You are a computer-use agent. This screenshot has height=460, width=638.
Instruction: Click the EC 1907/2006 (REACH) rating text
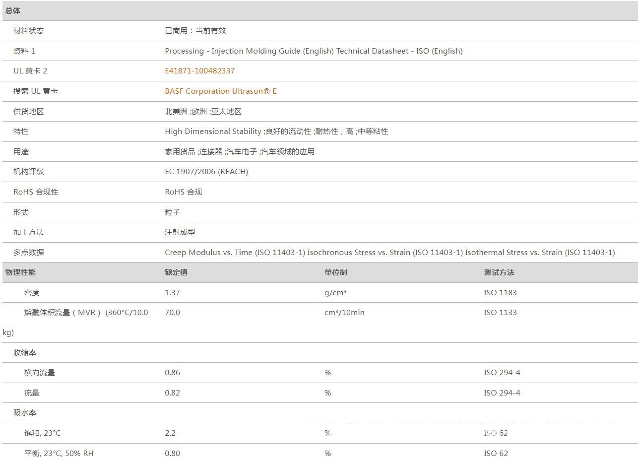tap(206, 172)
